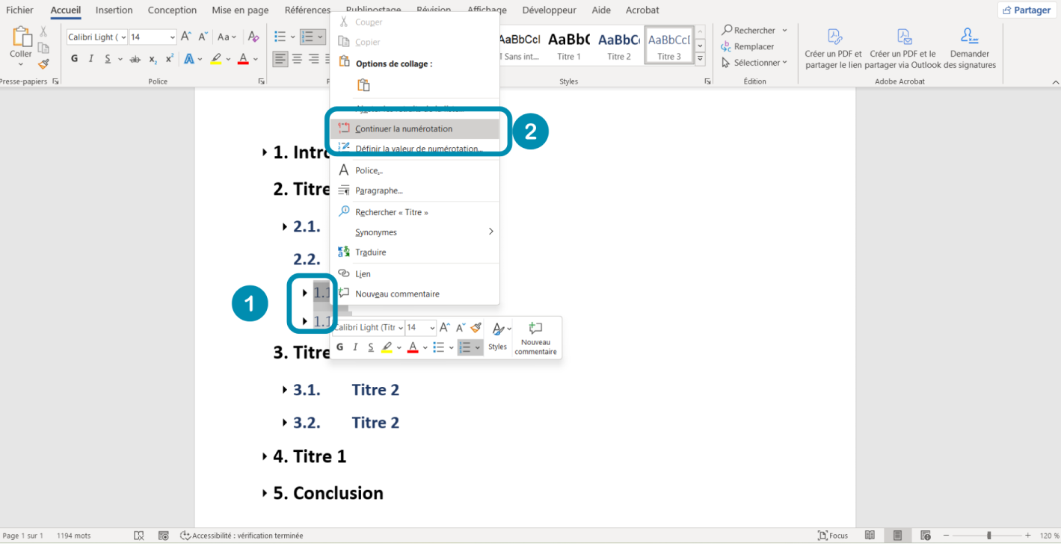The width and height of the screenshot is (1061, 546).
Task: Click the Partager button
Action: click(1026, 10)
